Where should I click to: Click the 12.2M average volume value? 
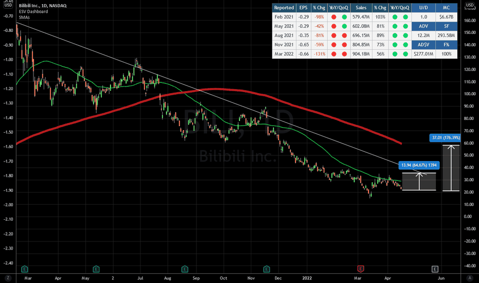(423, 36)
